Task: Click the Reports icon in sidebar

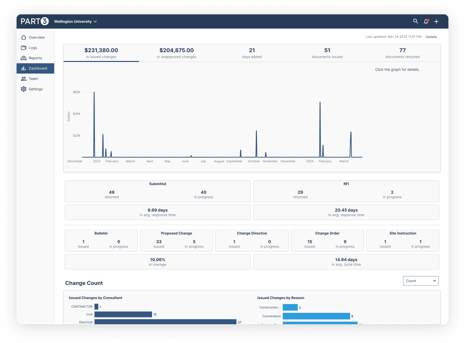Action: [x=24, y=58]
